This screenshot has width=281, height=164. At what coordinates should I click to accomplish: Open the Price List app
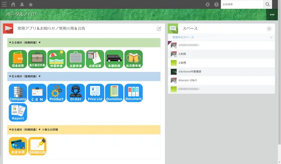coord(95,93)
